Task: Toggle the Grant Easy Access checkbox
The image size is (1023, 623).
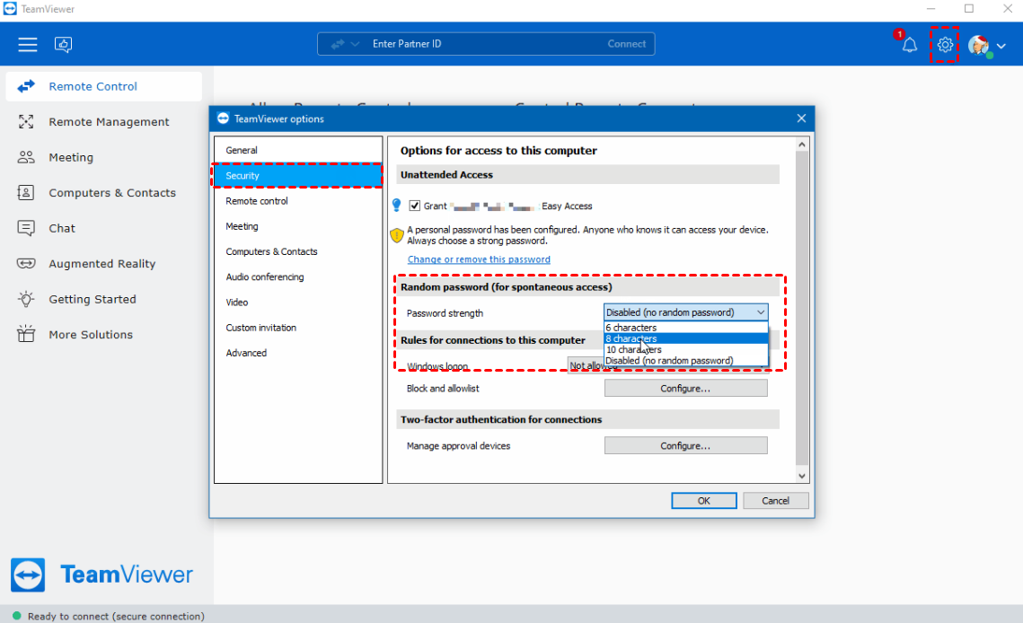Action: click(414, 206)
